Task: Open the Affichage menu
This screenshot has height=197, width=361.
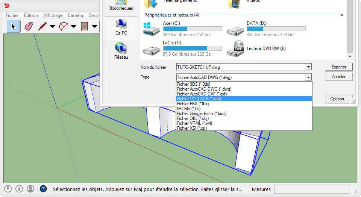Action: coord(53,15)
